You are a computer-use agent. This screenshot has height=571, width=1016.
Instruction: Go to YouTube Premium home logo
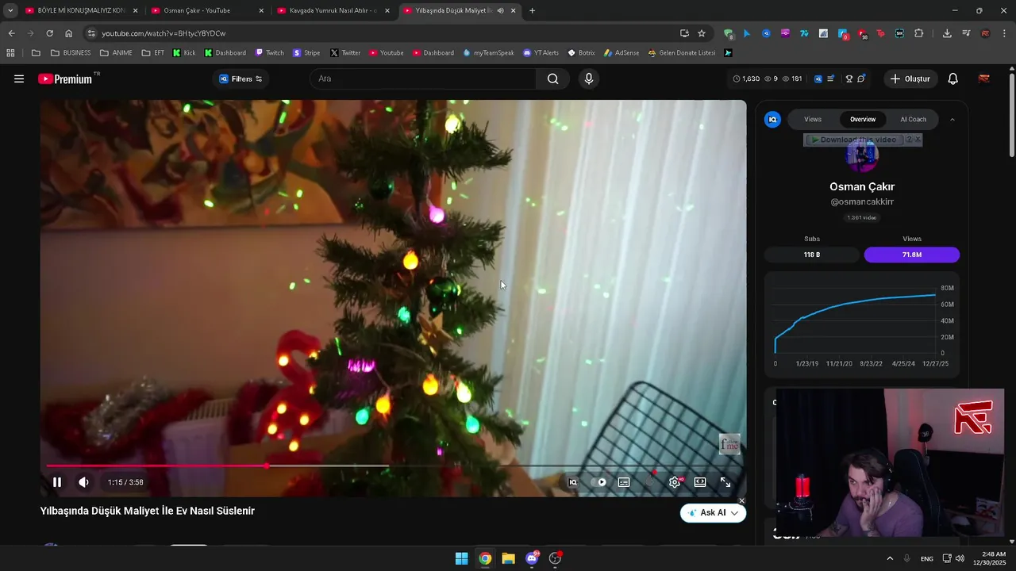(68, 79)
